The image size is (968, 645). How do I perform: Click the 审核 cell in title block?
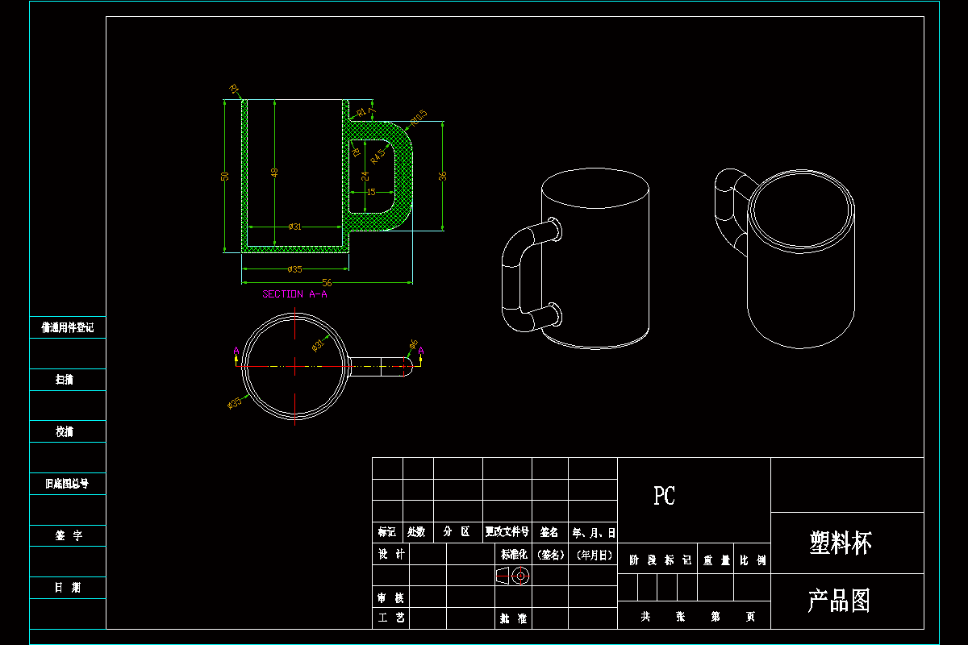click(x=391, y=597)
